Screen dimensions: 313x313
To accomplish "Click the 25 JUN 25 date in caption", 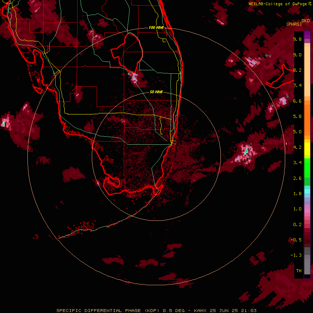I will 224,311.
